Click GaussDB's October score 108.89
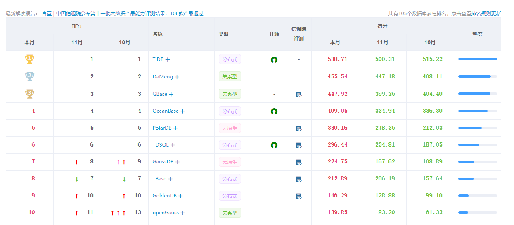This screenshot has height=225, width=514. click(x=433, y=162)
